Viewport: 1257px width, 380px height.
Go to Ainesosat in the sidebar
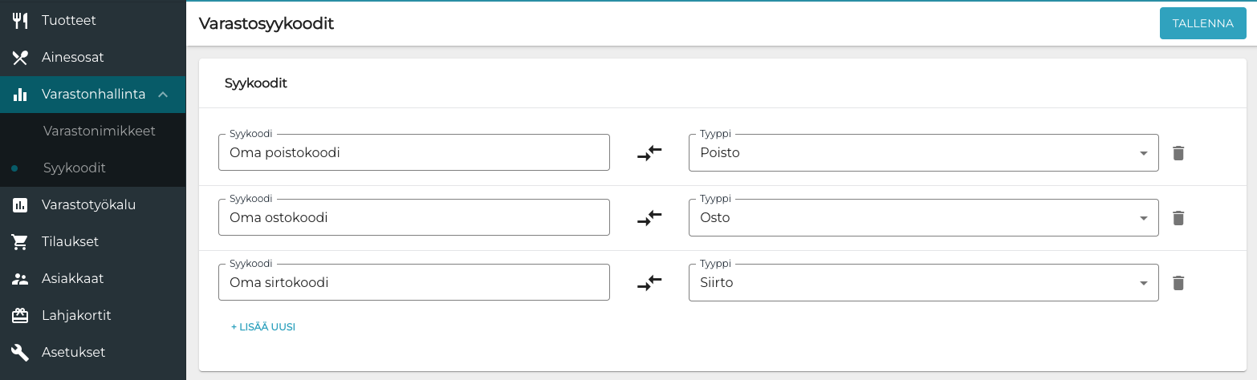click(x=73, y=58)
